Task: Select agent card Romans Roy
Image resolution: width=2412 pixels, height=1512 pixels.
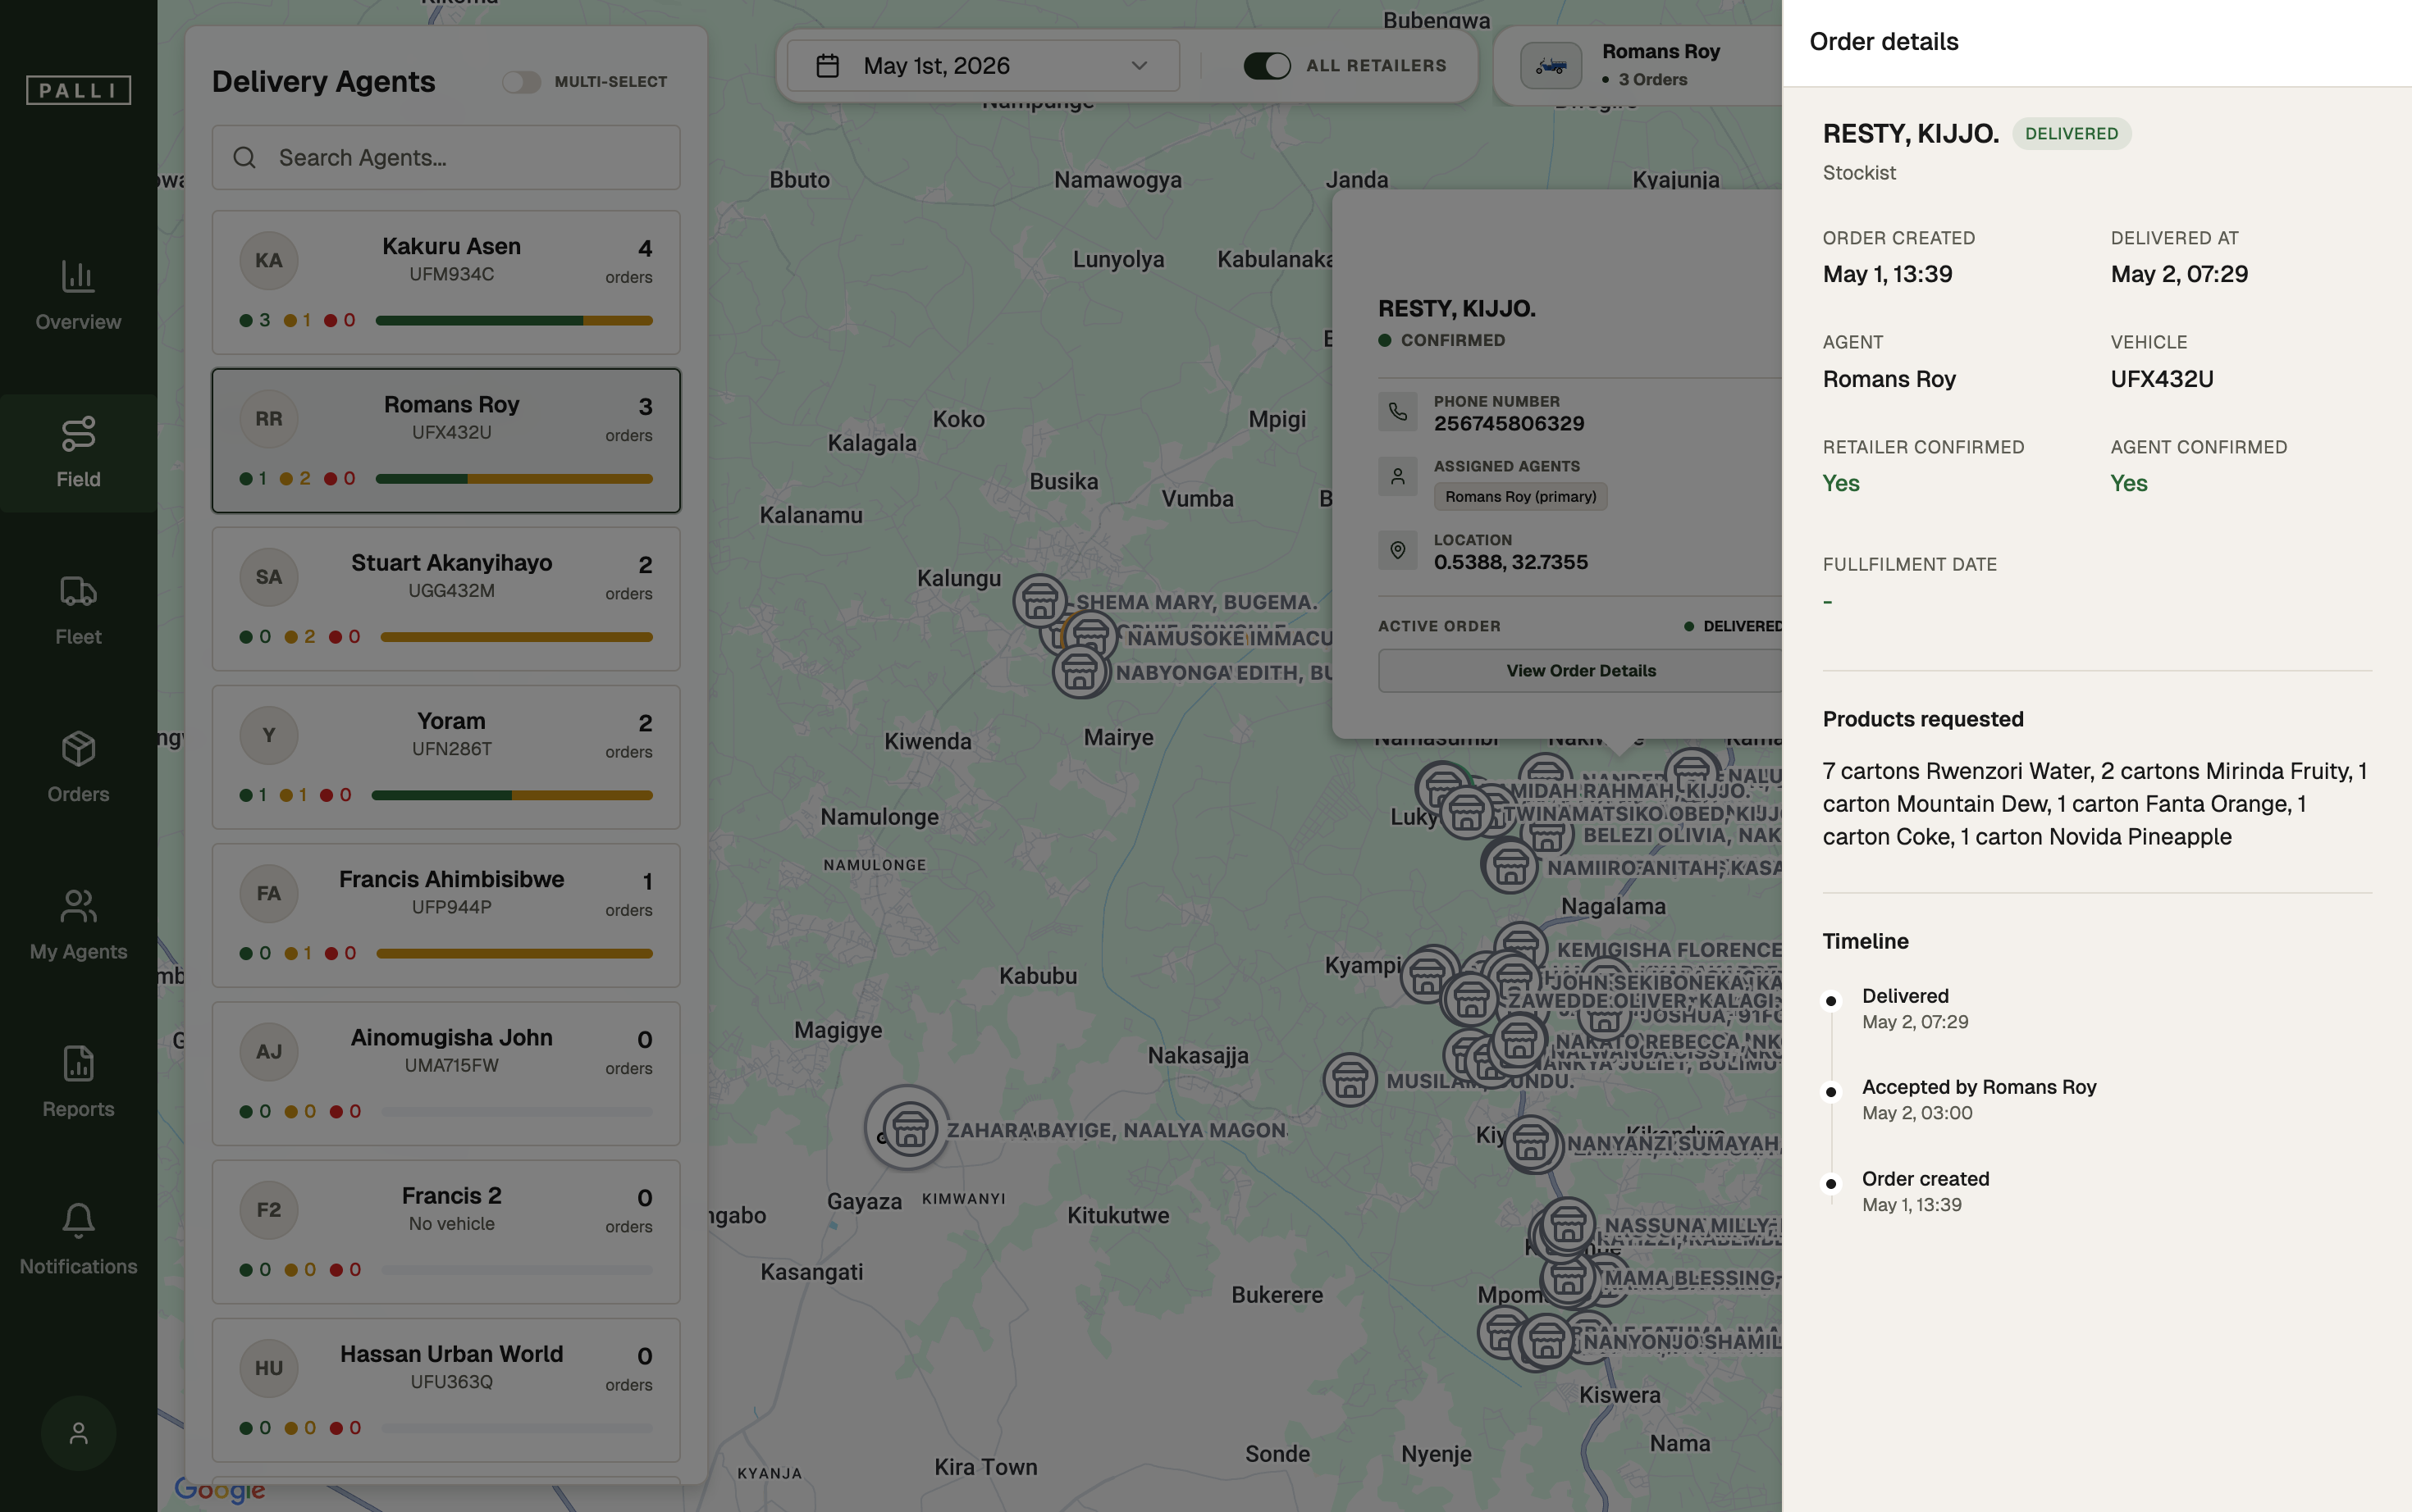Action: click(446, 441)
